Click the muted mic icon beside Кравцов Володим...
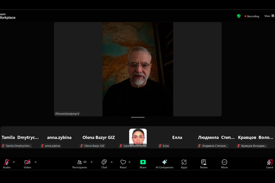The width and height of the screenshot is (275, 183). coord(239,146)
